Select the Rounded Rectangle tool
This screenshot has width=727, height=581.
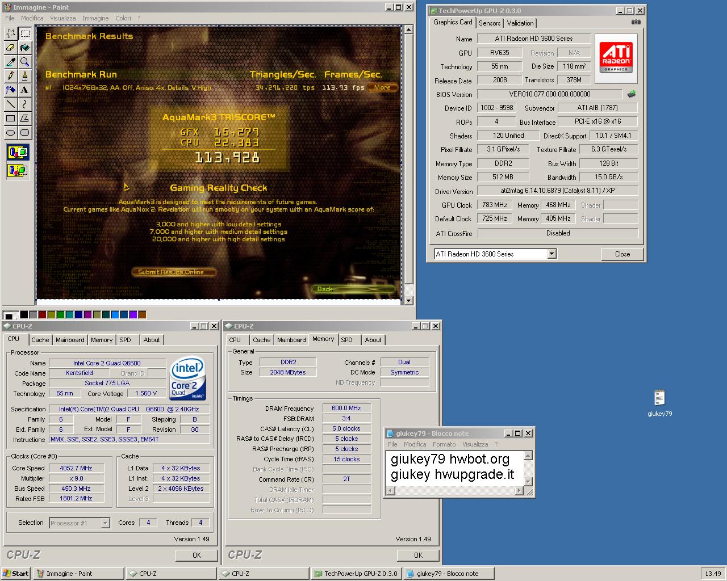tap(25, 133)
